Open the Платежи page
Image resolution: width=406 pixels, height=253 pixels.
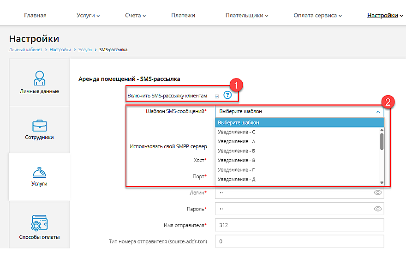coord(183,15)
